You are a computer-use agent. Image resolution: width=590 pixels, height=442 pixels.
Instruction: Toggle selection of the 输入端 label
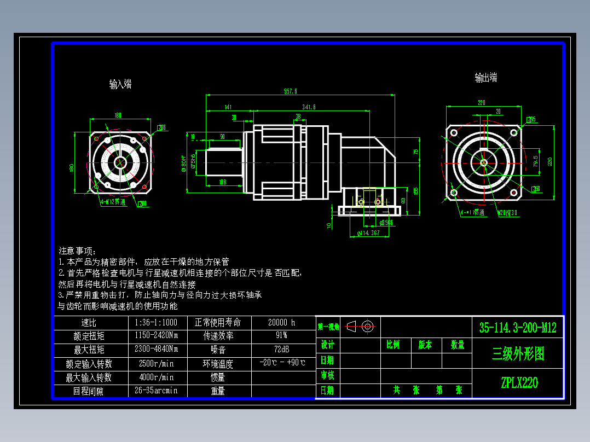pyautogui.click(x=120, y=85)
